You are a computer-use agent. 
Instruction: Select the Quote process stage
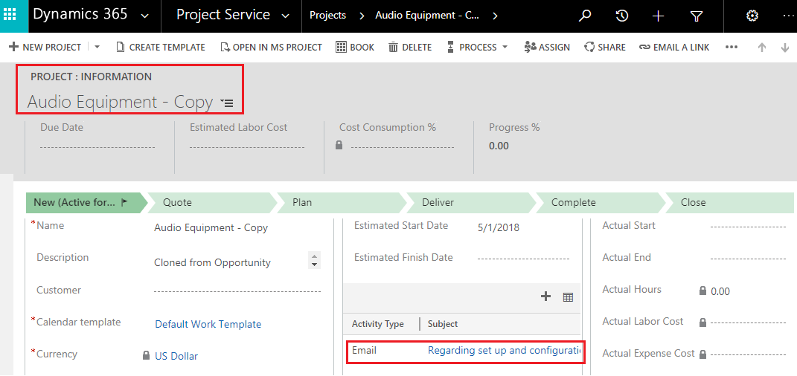click(213, 202)
